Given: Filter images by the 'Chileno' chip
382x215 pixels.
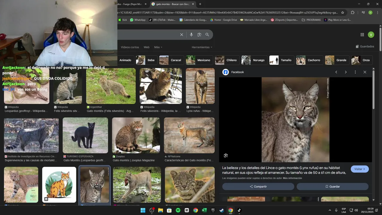Looking at the screenshot, I should coord(227,60).
